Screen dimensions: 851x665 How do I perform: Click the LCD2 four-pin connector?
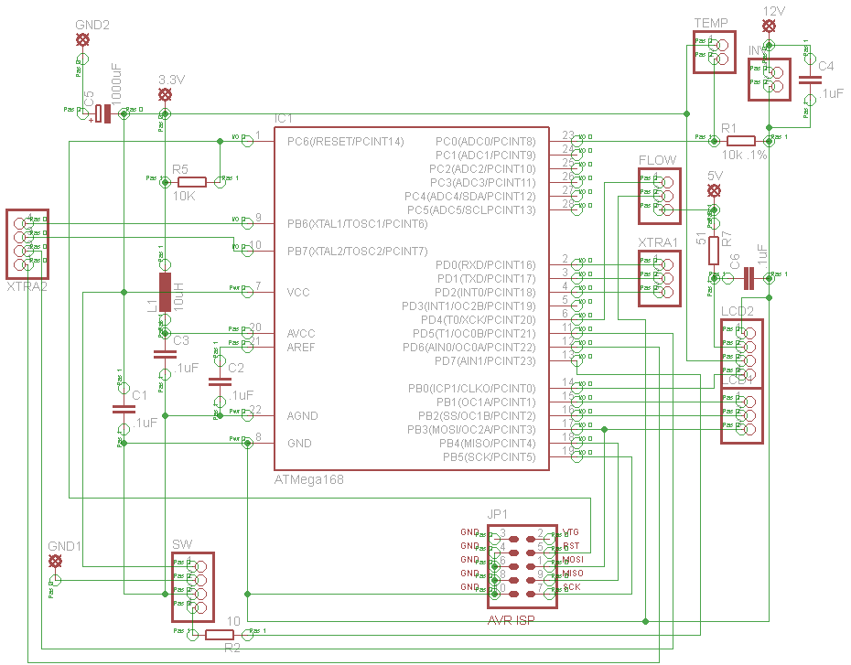(x=742, y=354)
